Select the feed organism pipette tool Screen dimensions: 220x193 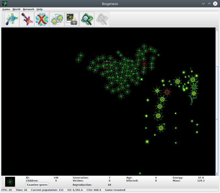pos(11,19)
